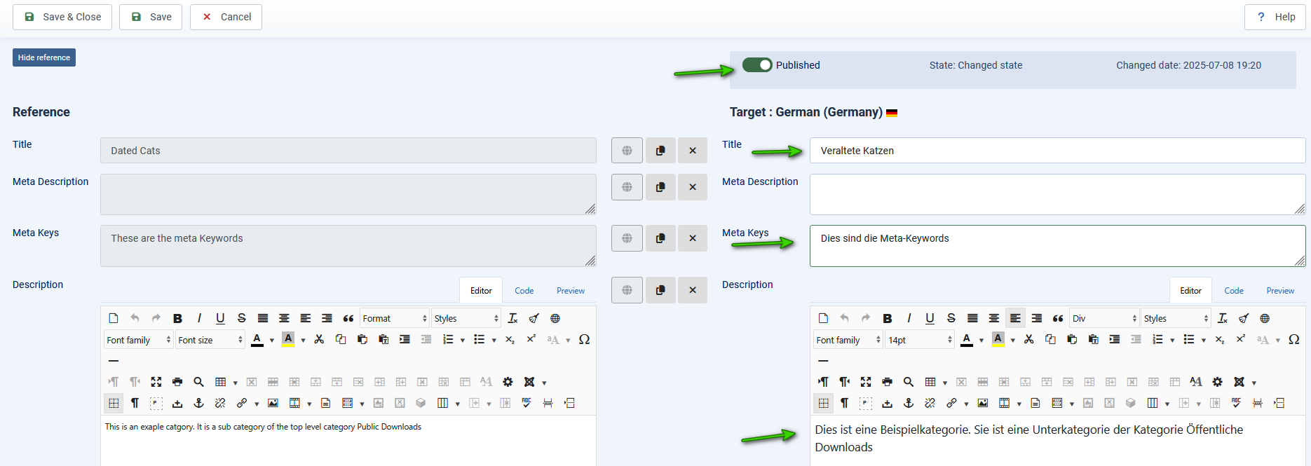This screenshot has width=1311, height=466.
Task: Open Font size dropdown in reference editor
Action: [x=210, y=340]
